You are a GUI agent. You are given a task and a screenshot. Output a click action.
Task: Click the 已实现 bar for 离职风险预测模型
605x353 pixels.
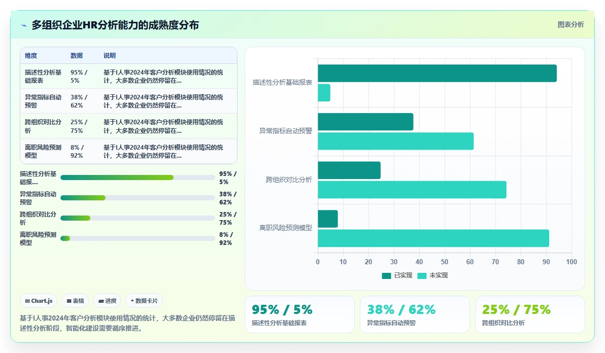(327, 219)
